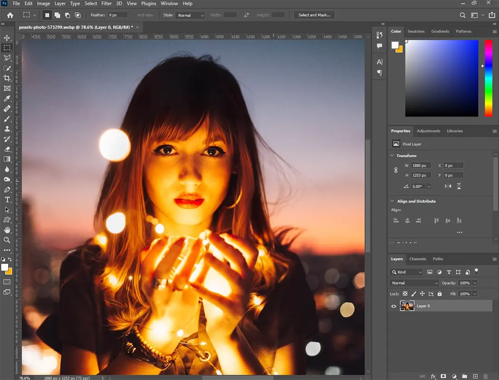Create new adjustment layer icon
Image resolution: width=499 pixels, height=380 pixels.
point(454,376)
